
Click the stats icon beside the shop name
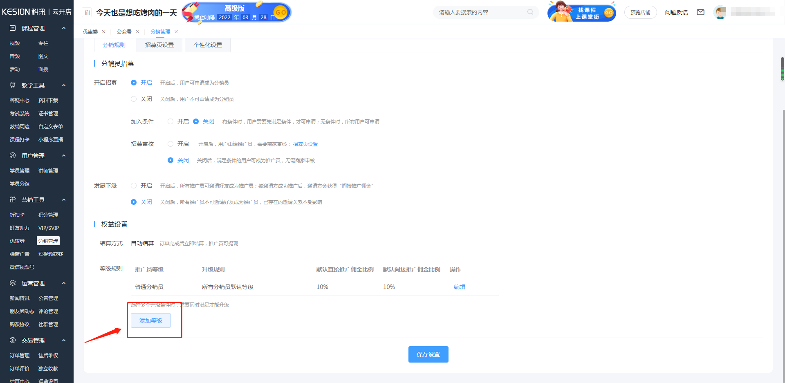[x=87, y=13]
